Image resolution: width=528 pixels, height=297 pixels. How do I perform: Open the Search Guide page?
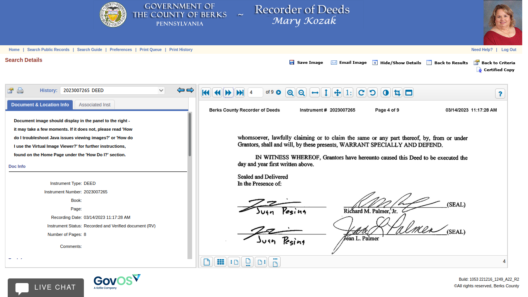point(90,49)
